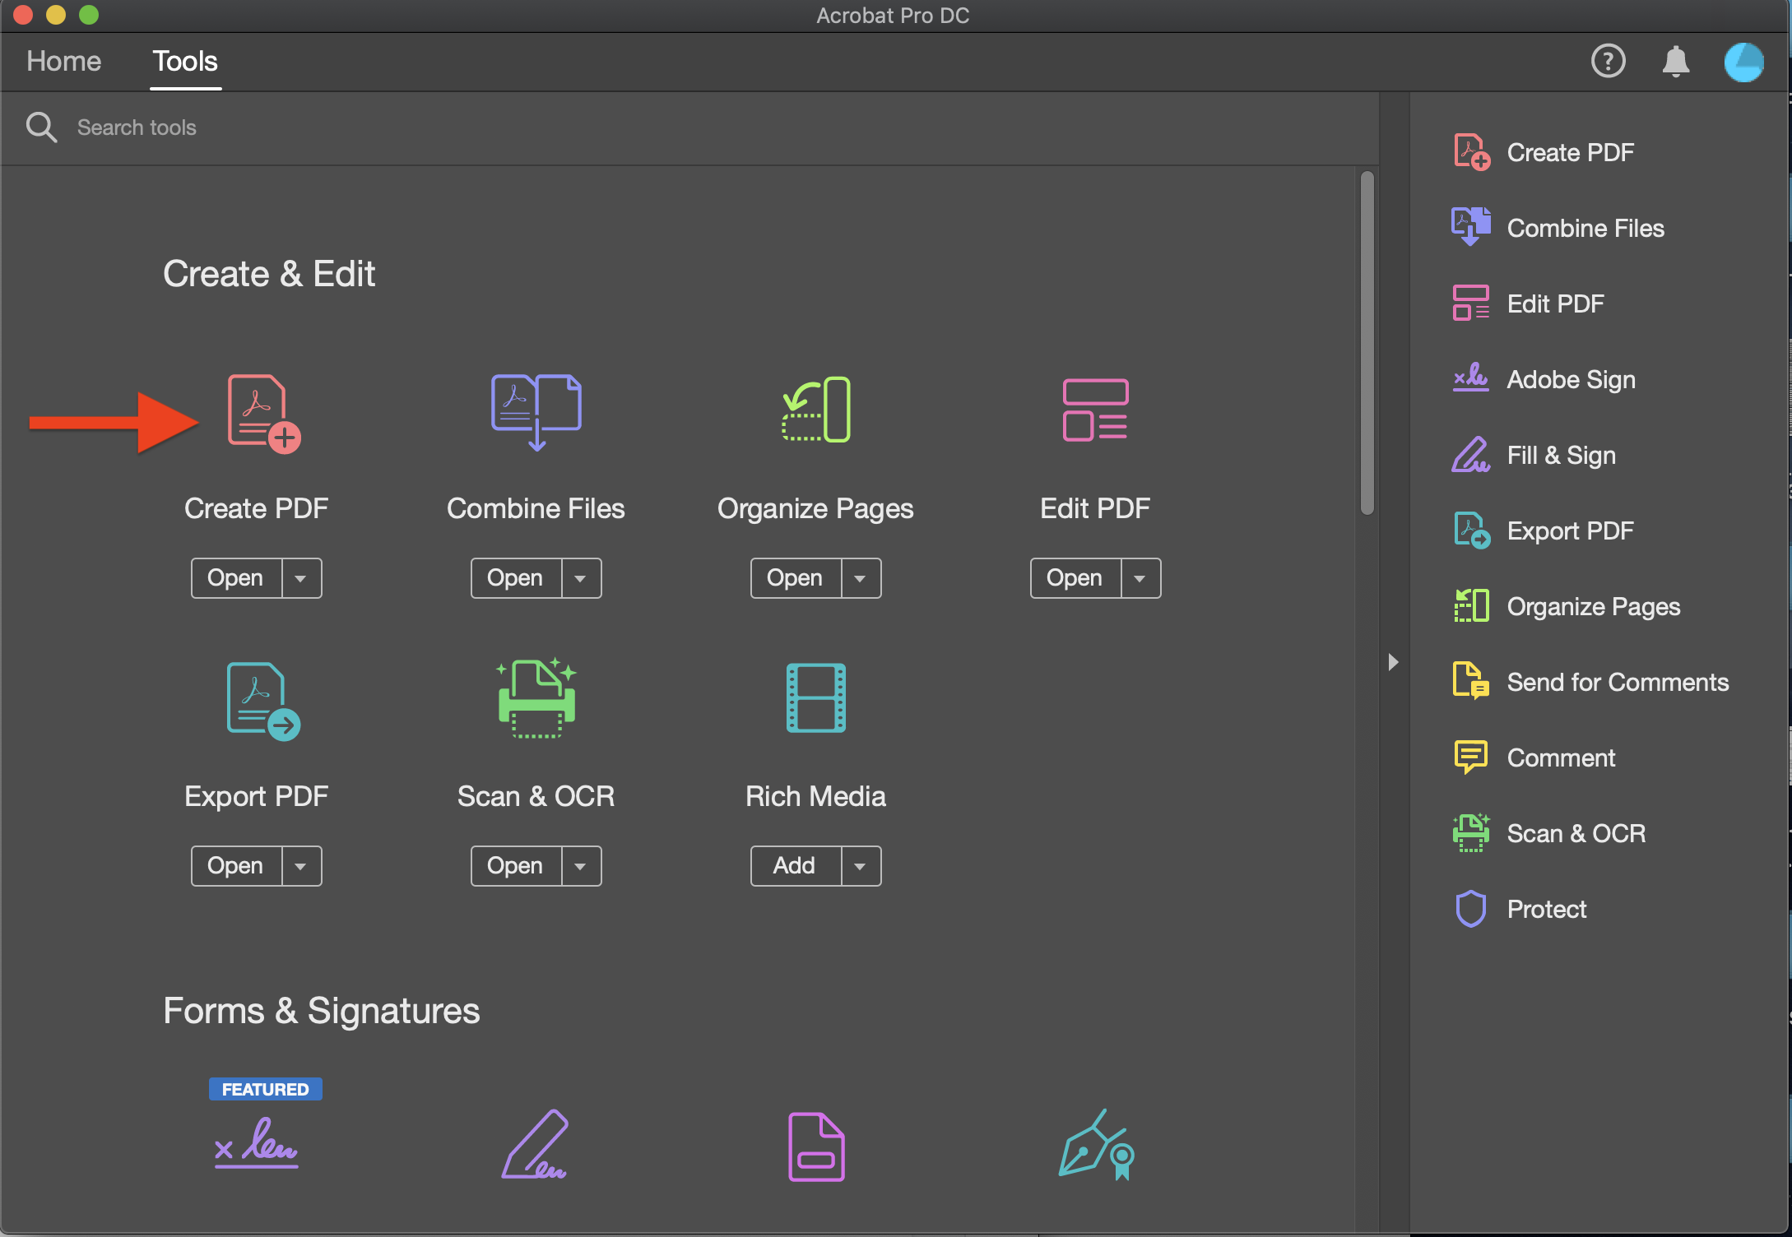Click Open button under Export PDF

coord(236,866)
